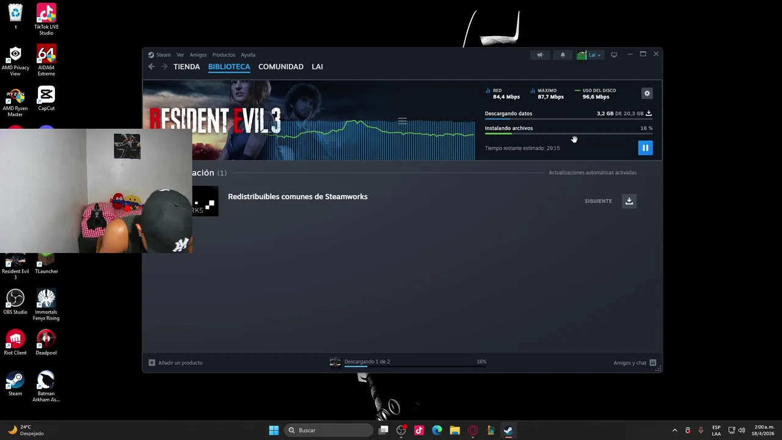
Task: Open Opera GX in taskbar
Action: (x=472, y=430)
